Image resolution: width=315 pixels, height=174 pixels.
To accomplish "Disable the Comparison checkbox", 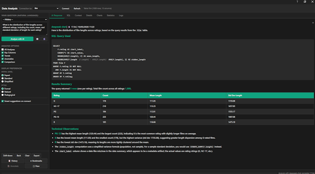I will [3, 62].
